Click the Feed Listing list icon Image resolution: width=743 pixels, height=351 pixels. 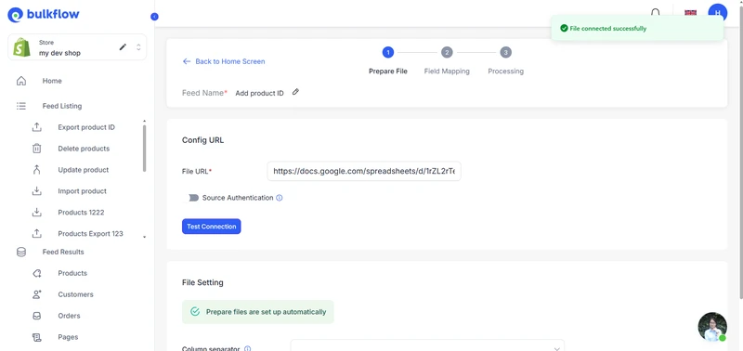click(x=21, y=106)
